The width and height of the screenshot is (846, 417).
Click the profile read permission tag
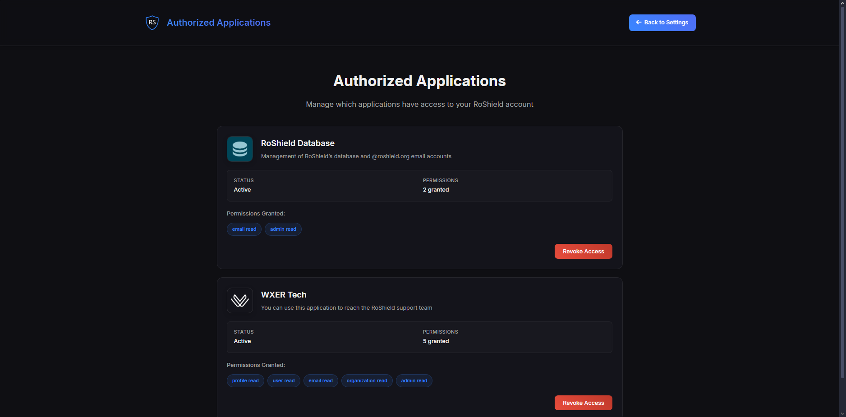[x=245, y=381]
